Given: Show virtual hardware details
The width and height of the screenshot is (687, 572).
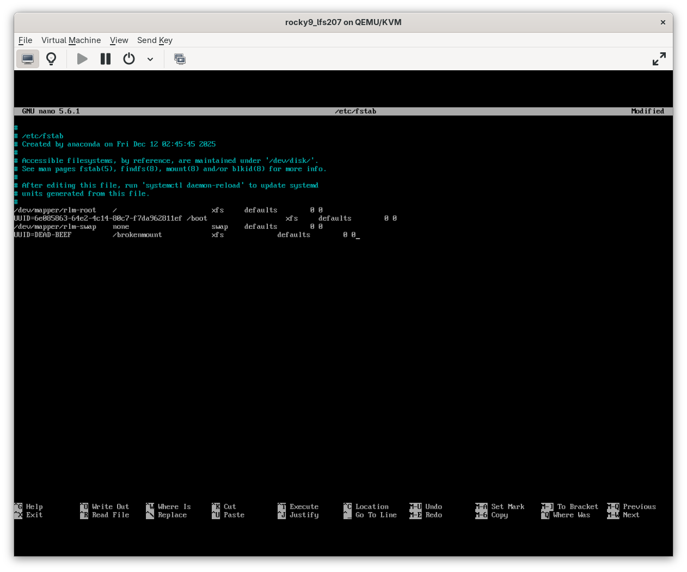Looking at the screenshot, I should point(51,58).
